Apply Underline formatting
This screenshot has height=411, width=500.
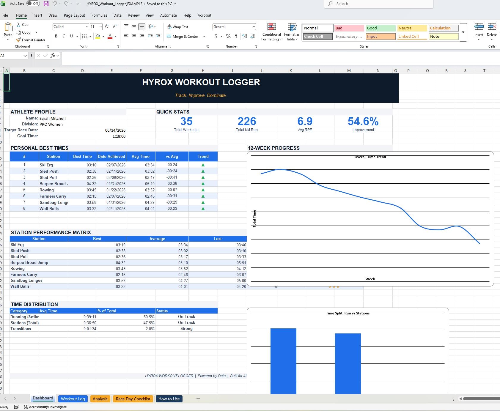point(71,36)
